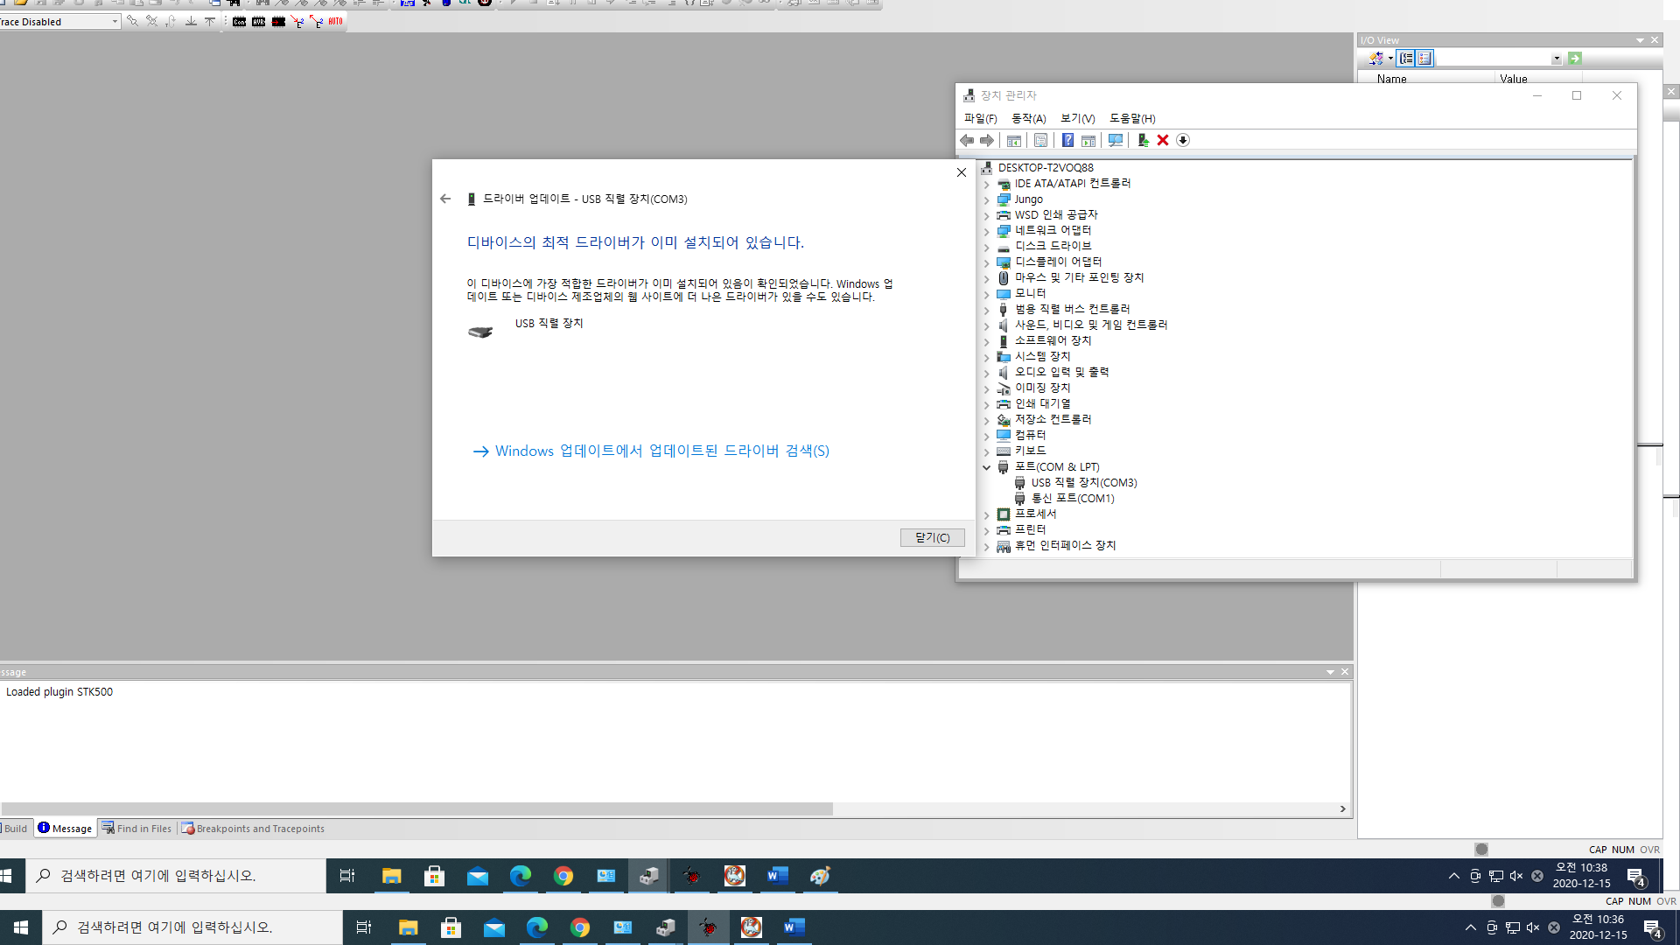Click the back arrow in driver update dialog
The image size is (1680, 945).
click(445, 199)
